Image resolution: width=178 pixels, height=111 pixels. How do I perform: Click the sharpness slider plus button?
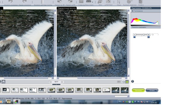[149, 35]
